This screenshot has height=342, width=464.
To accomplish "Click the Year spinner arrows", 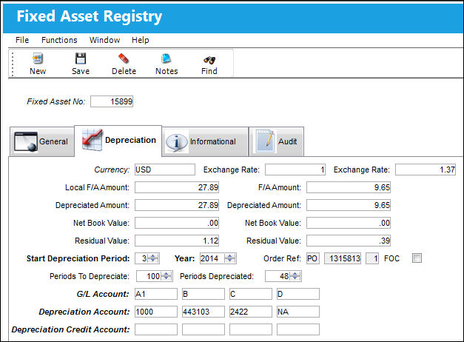I will click(x=230, y=258).
